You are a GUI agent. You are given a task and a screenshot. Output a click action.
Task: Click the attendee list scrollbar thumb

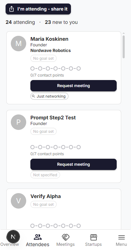[x=124, y=47]
